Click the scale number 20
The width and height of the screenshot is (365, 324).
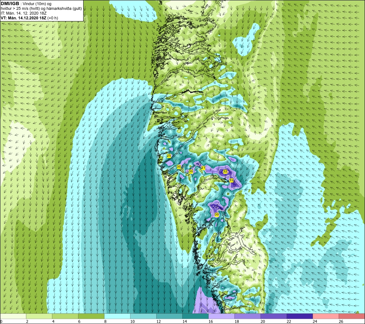click(263, 321)
